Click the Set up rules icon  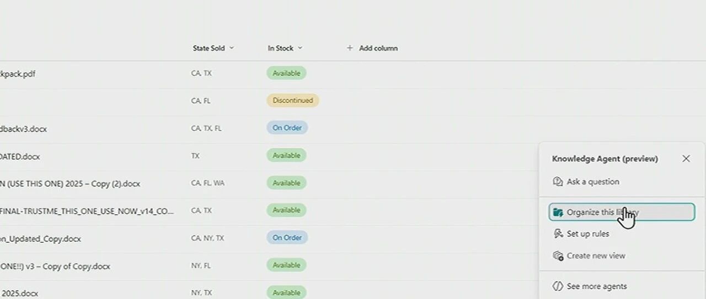(558, 233)
